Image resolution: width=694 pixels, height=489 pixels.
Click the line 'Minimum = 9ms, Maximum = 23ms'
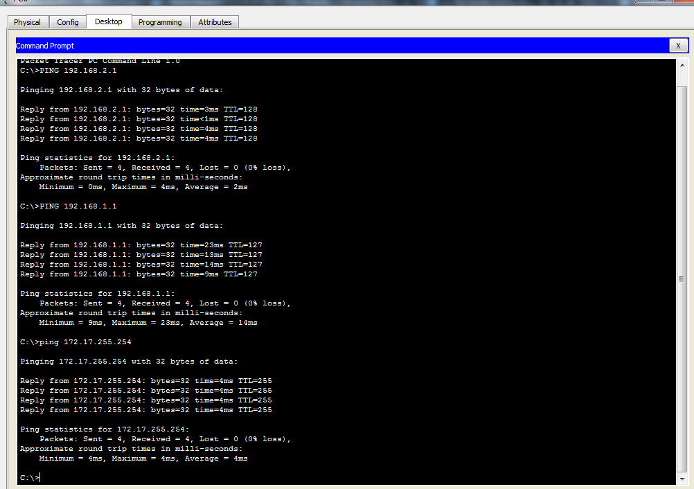click(x=148, y=323)
